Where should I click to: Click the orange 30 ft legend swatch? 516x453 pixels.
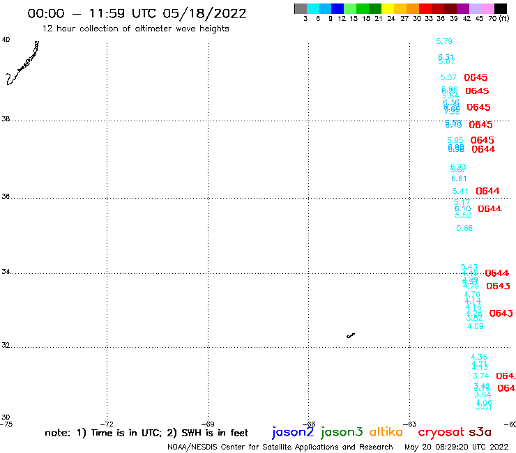(x=413, y=8)
